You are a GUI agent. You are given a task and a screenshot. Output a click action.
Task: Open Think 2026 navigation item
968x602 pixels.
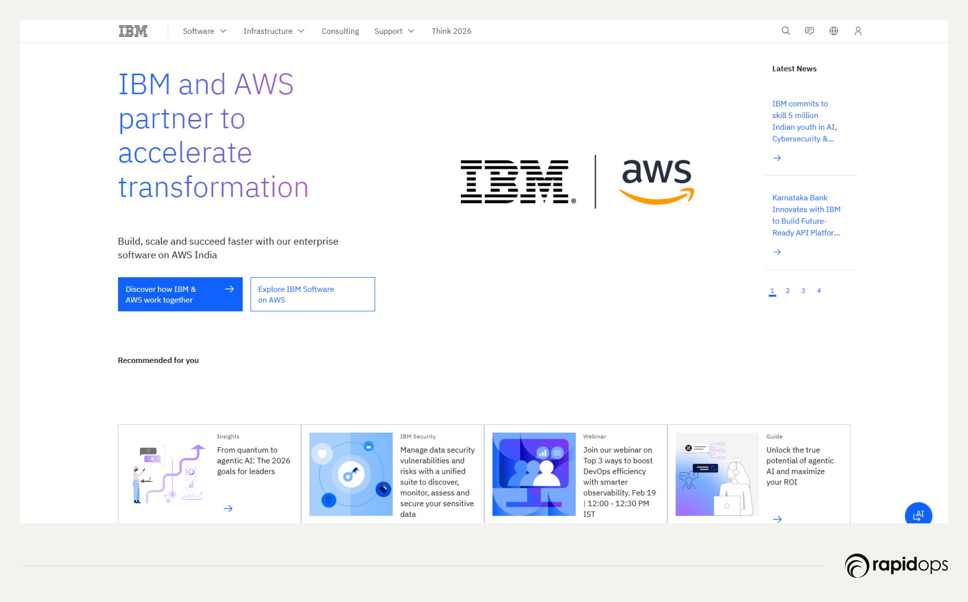[x=451, y=31]
